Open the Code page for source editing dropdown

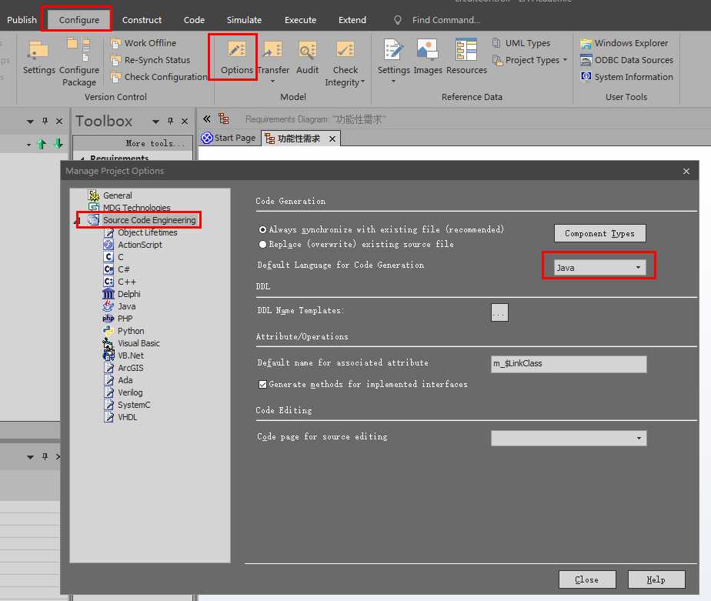pos(569,438)
